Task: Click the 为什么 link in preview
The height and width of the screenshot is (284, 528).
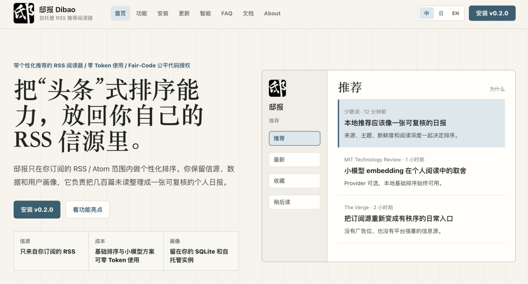Action: 497,89
